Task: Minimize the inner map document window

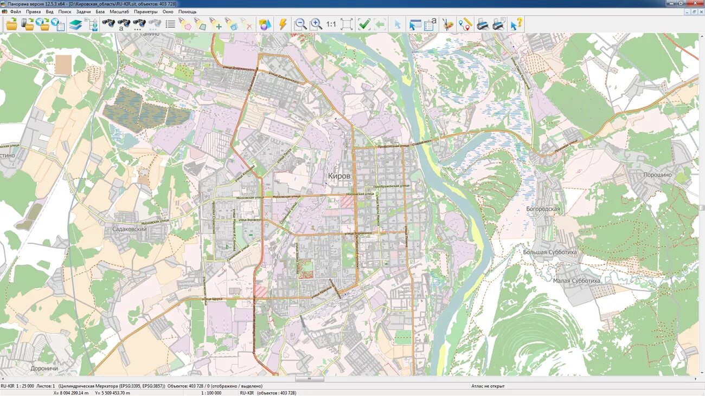Action: point(687,11)
